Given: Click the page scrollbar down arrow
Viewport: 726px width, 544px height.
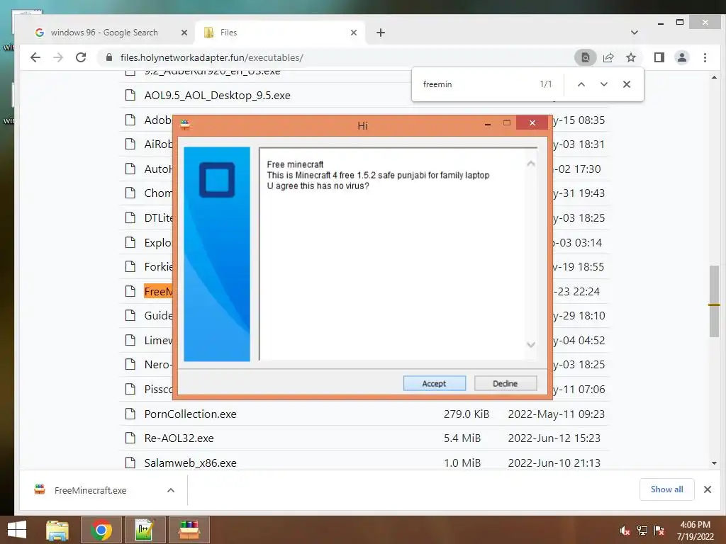Looking at the screenshot, I should 714,463.
